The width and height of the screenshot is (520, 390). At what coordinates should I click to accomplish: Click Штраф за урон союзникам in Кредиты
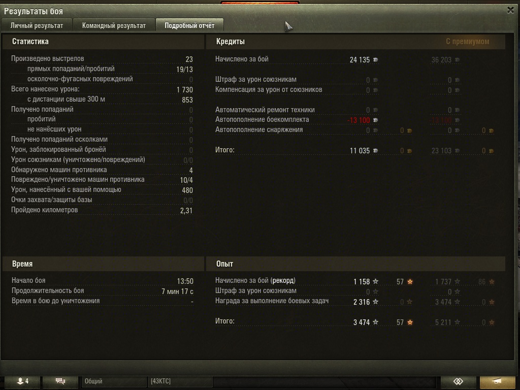256,80
